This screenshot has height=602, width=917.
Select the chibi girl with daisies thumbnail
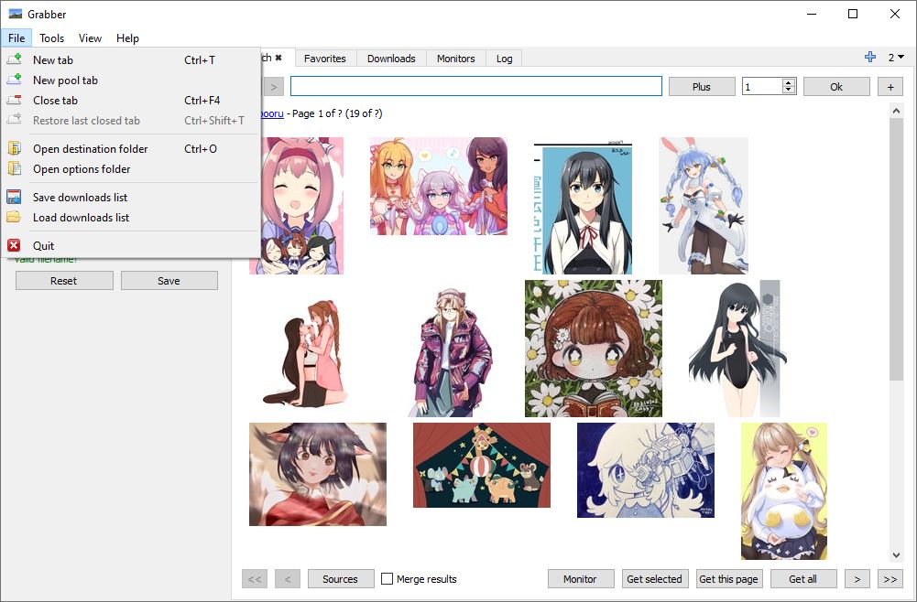point(594,349)
